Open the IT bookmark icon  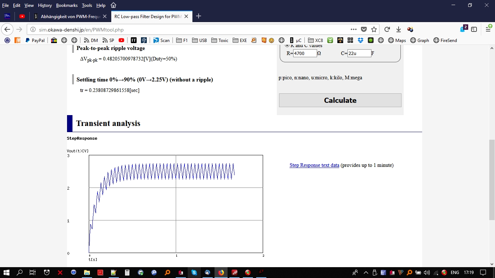pyautogui.click(x=134, y=41)
